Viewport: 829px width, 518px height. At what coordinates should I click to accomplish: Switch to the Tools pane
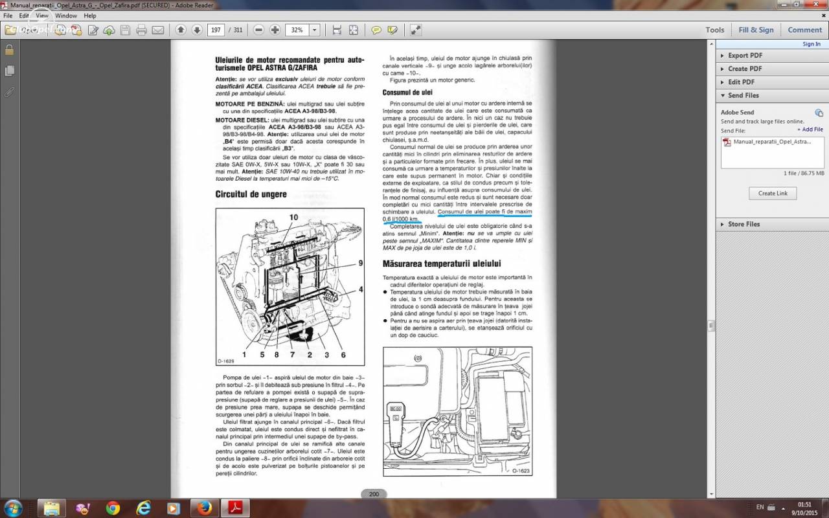coord(715,30)
